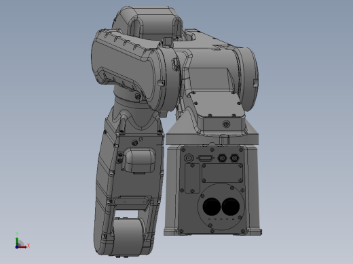353x264 pixels.
Task: Select the cylindrical wrist end of the arm
Action: click(128, 236)
